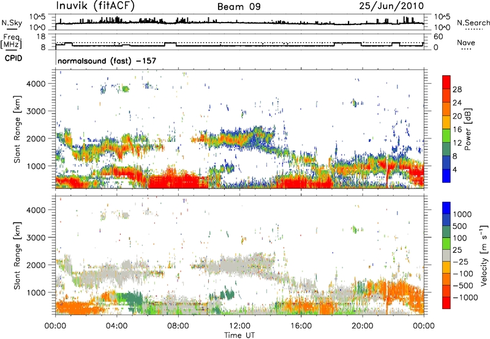Click the blue bottom segment of Power colorbar
The width and height of the screenshot is (490, 339).
point(447,176)
